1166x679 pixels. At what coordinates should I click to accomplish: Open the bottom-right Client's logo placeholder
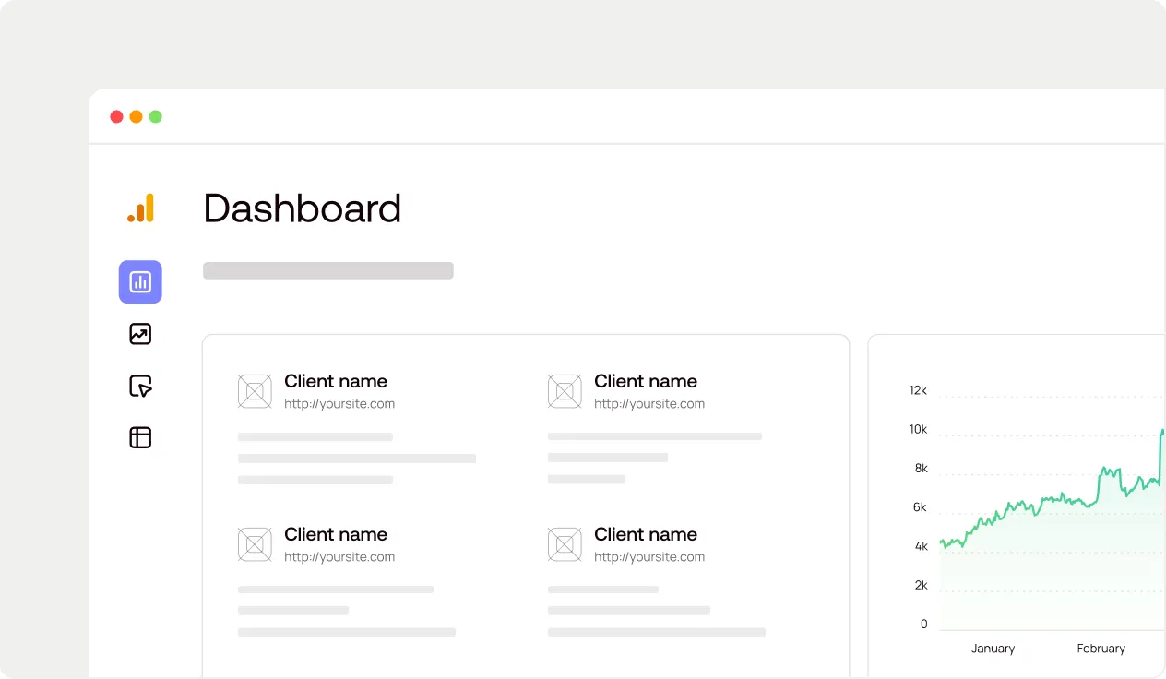(565, 544)
